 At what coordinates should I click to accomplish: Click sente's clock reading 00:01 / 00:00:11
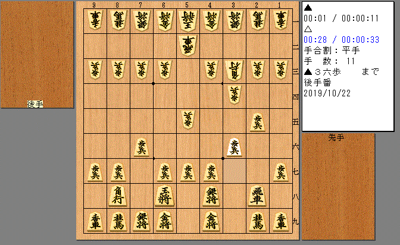coord(341,18)
